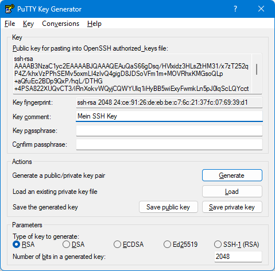Click 'Type of key to generate:' label
The image size is (275, 271).
pyautogui.click(x=46, y=236)
